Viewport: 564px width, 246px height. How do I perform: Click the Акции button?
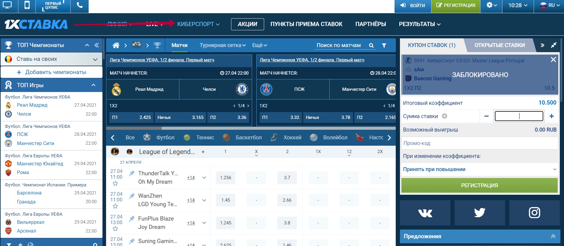tap(247, 24)
